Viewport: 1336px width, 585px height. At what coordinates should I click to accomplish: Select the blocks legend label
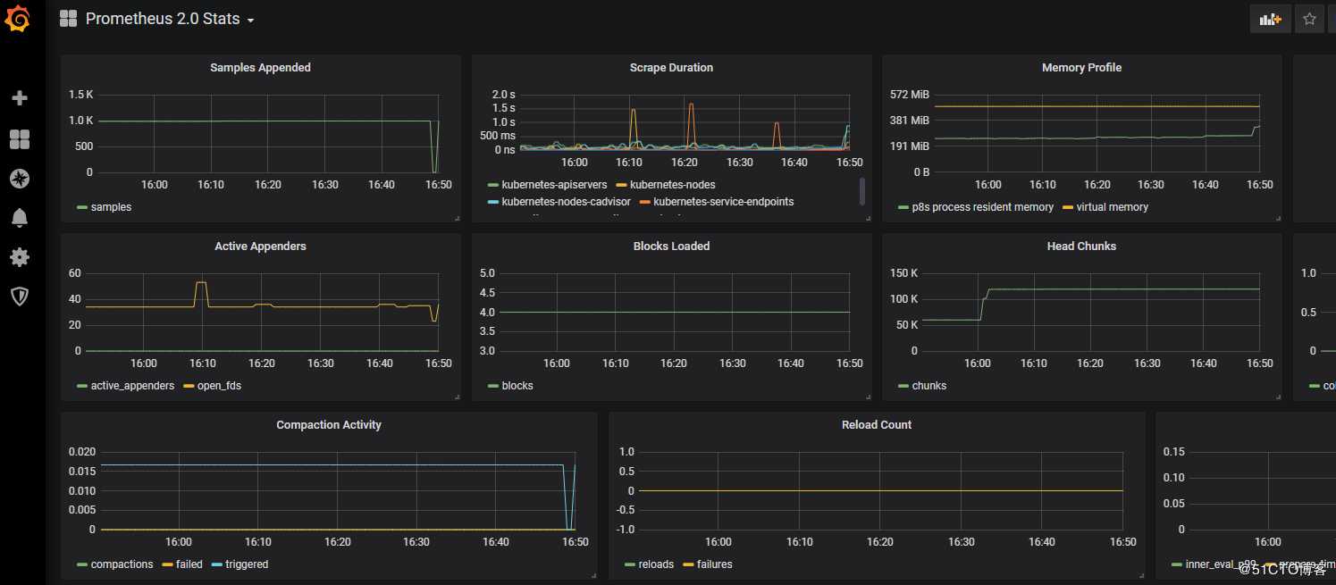pos(517,386)
